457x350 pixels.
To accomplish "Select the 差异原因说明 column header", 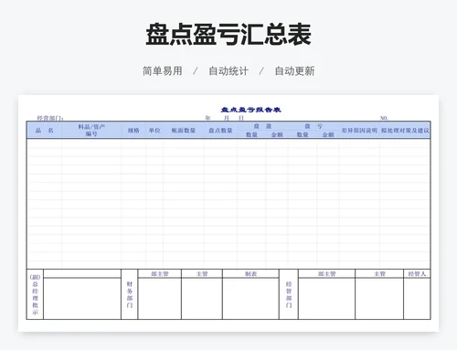I will 359,131.
